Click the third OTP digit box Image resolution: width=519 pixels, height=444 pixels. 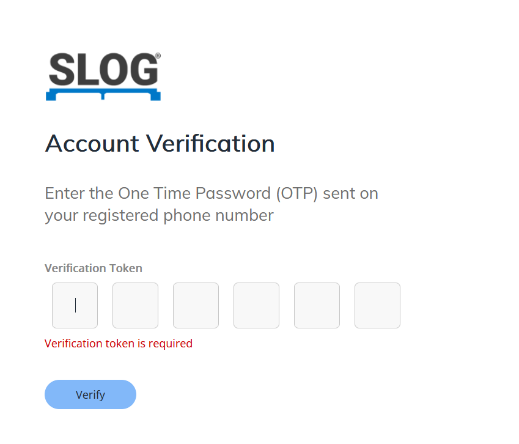(x=196, y=305)
